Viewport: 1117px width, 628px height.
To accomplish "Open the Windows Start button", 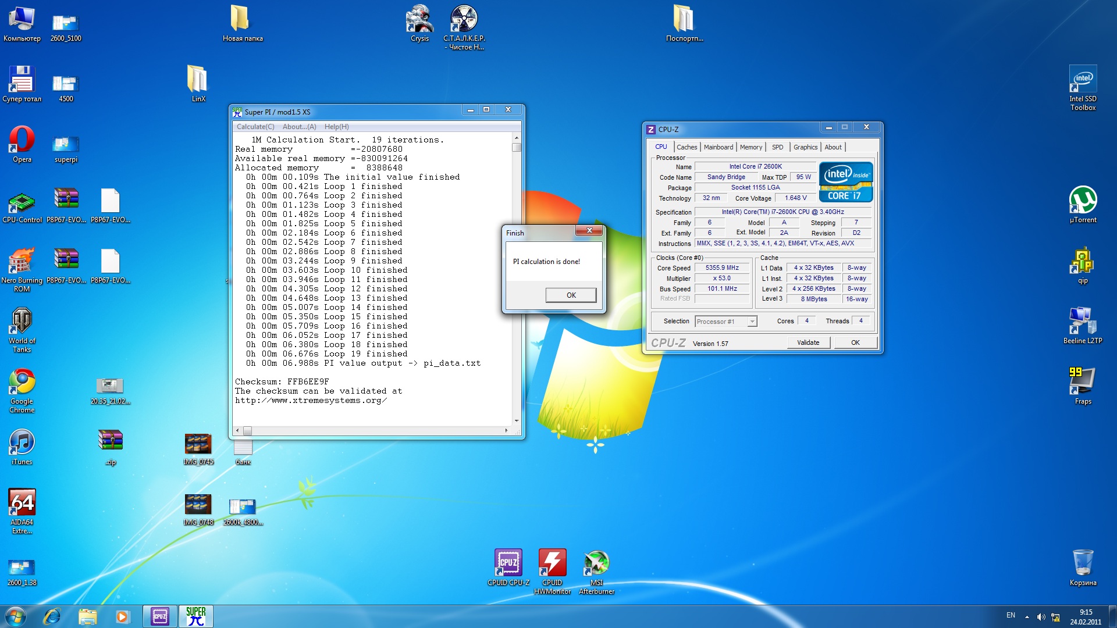I will click(x=16, y=616).
